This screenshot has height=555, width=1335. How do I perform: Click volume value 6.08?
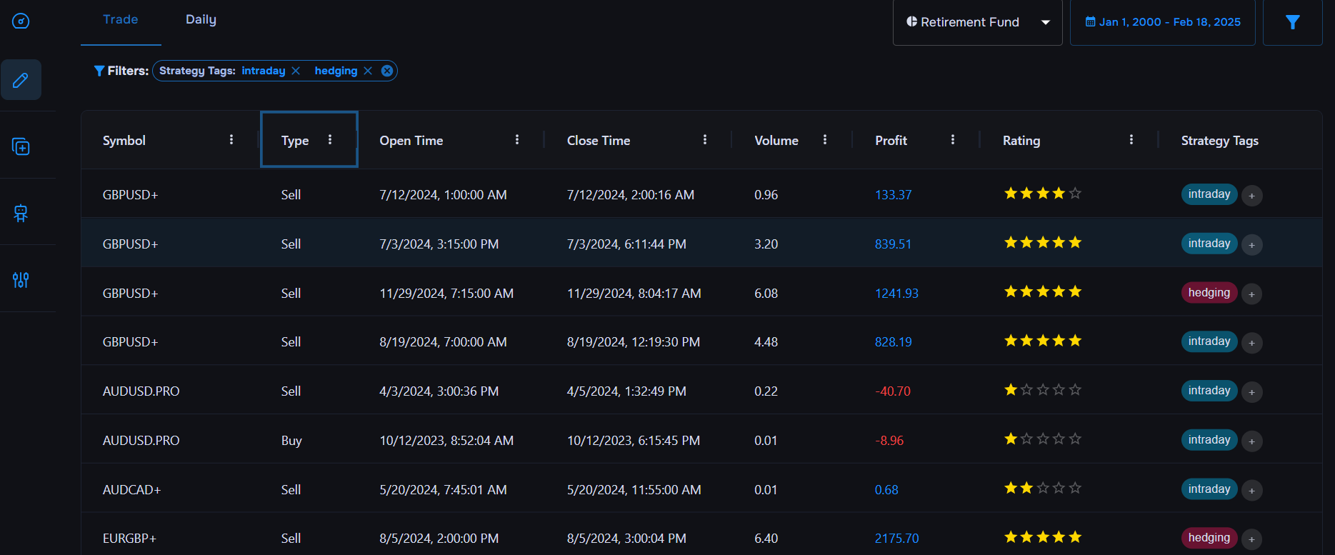click(766, 294)
